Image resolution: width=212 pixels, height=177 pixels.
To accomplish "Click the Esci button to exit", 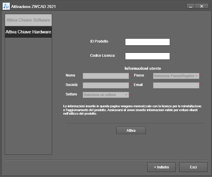I will [193, 167].
